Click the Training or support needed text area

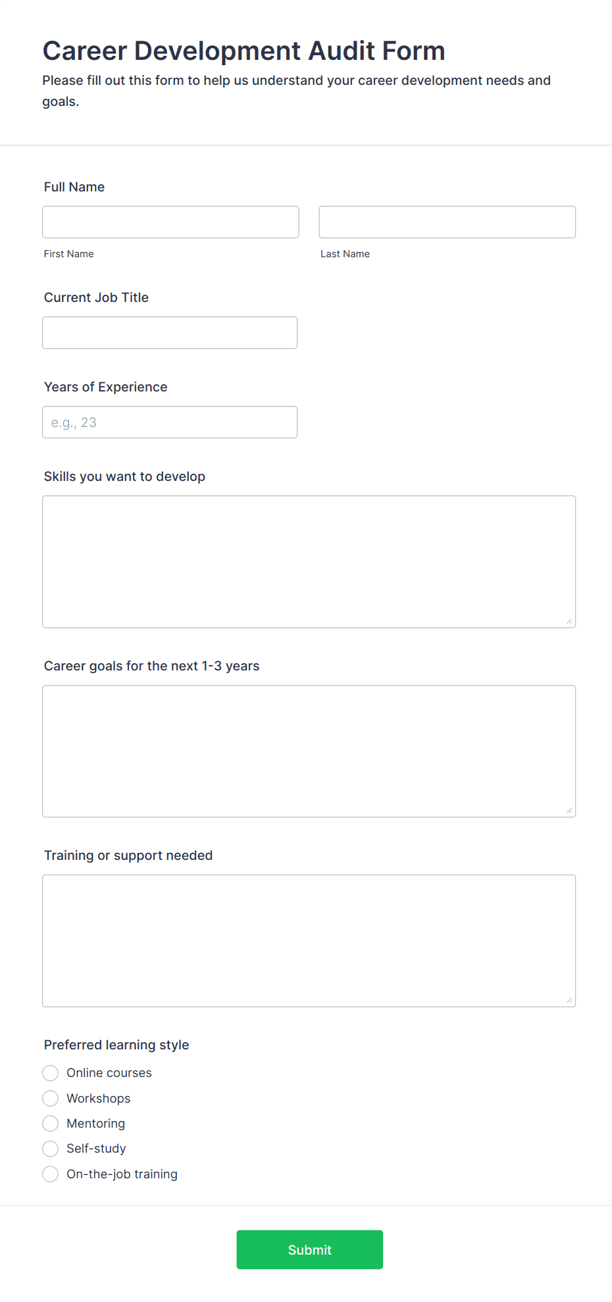[x=309, y=941]
